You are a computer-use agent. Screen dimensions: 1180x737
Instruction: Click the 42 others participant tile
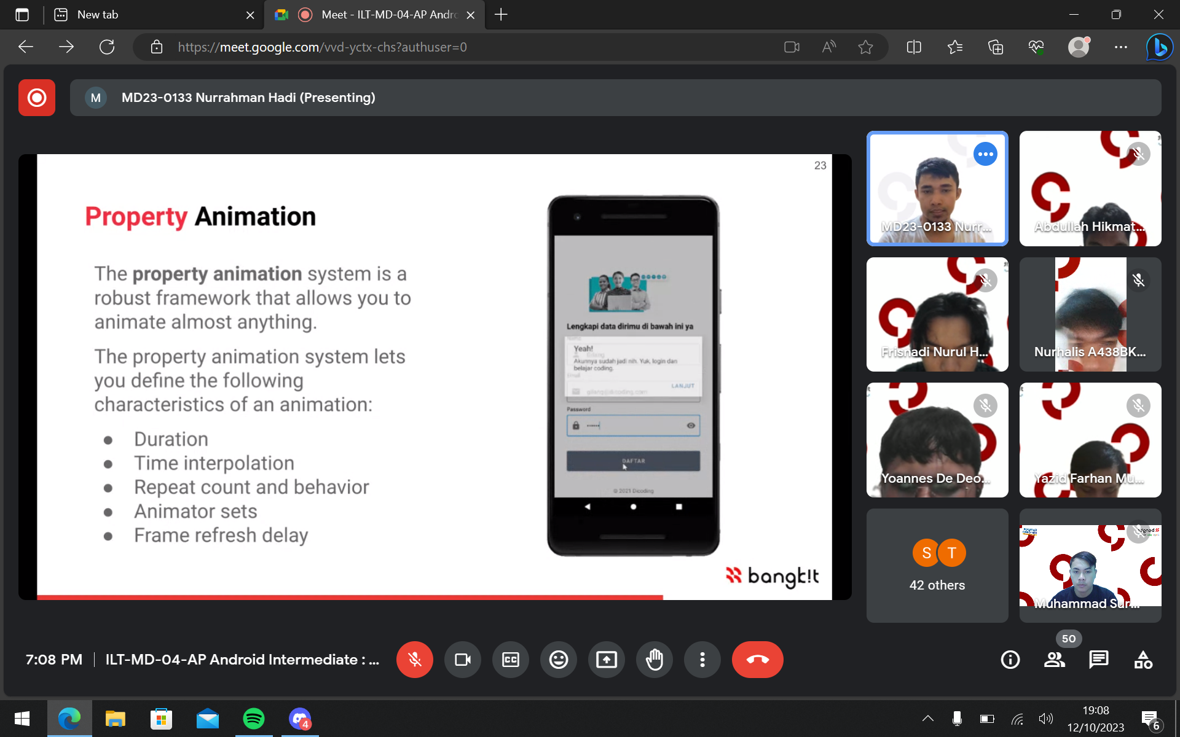pyautogui.click(x=937, y=565)
